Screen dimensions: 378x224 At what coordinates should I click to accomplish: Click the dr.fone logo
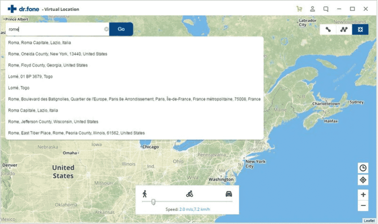click(x=23, y=9)
